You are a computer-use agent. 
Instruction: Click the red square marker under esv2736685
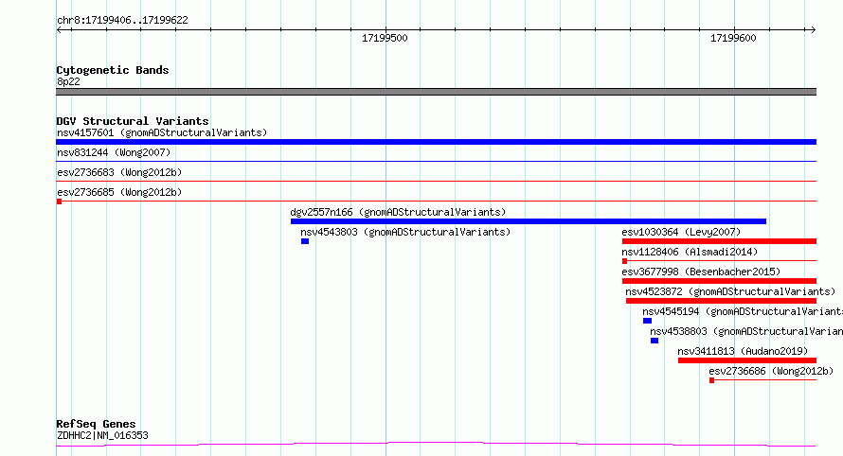pyautogui.click(x=59, y=202)
